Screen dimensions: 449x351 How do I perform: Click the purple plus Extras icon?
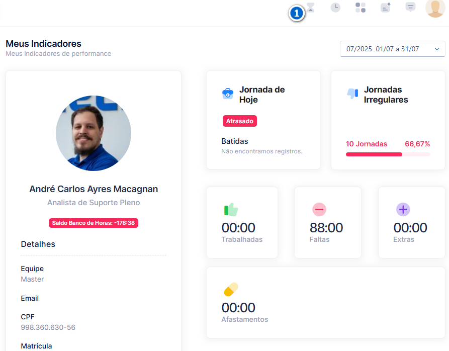[x=403, y=209]
